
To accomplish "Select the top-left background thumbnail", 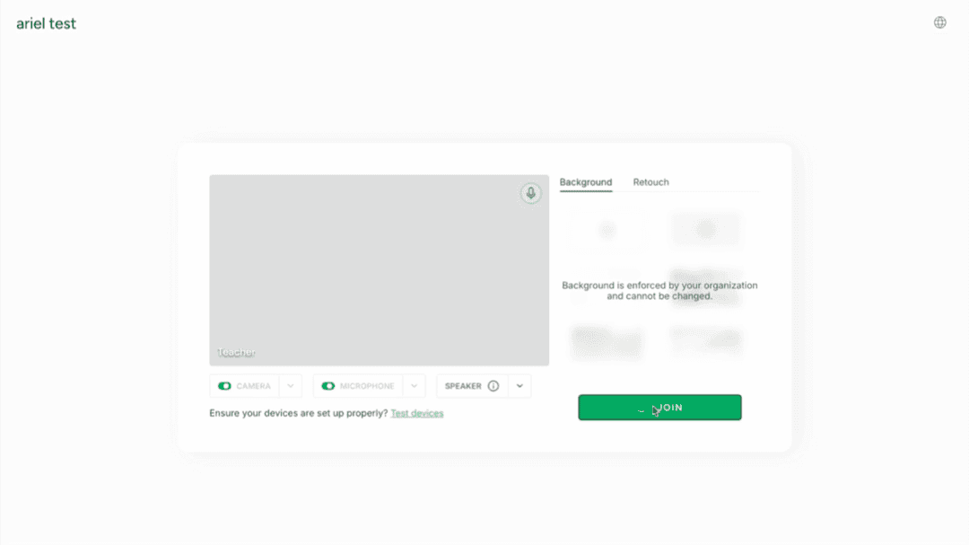I will pyautogui.click(x=607, y=230).
